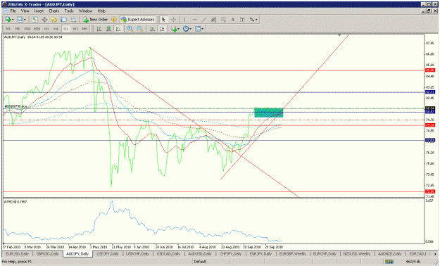
Task: Open the Insert menu
Action: coord(39,11)
